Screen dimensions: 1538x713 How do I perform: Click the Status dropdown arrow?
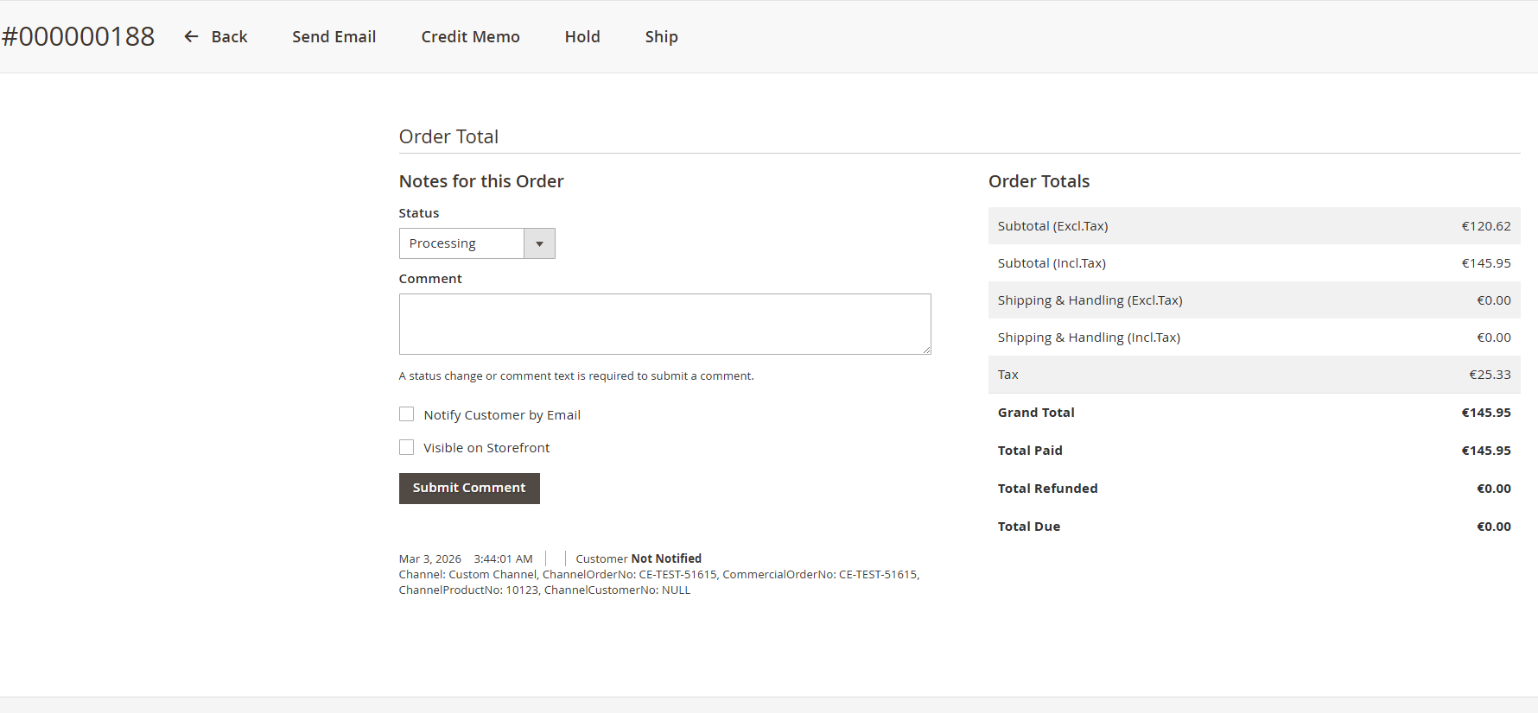pyautogui.click(x=539, y=243)
